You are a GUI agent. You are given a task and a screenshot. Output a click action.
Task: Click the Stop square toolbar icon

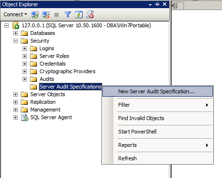pyautogui.click(x=56, y=15)
